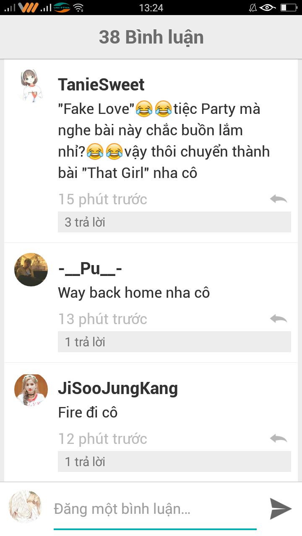Send comment with paper plane icon
This screenshot has width=302, height=536.
pos(280,509)
